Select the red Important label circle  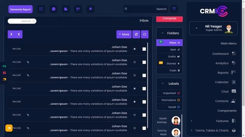tap(178, 93)
